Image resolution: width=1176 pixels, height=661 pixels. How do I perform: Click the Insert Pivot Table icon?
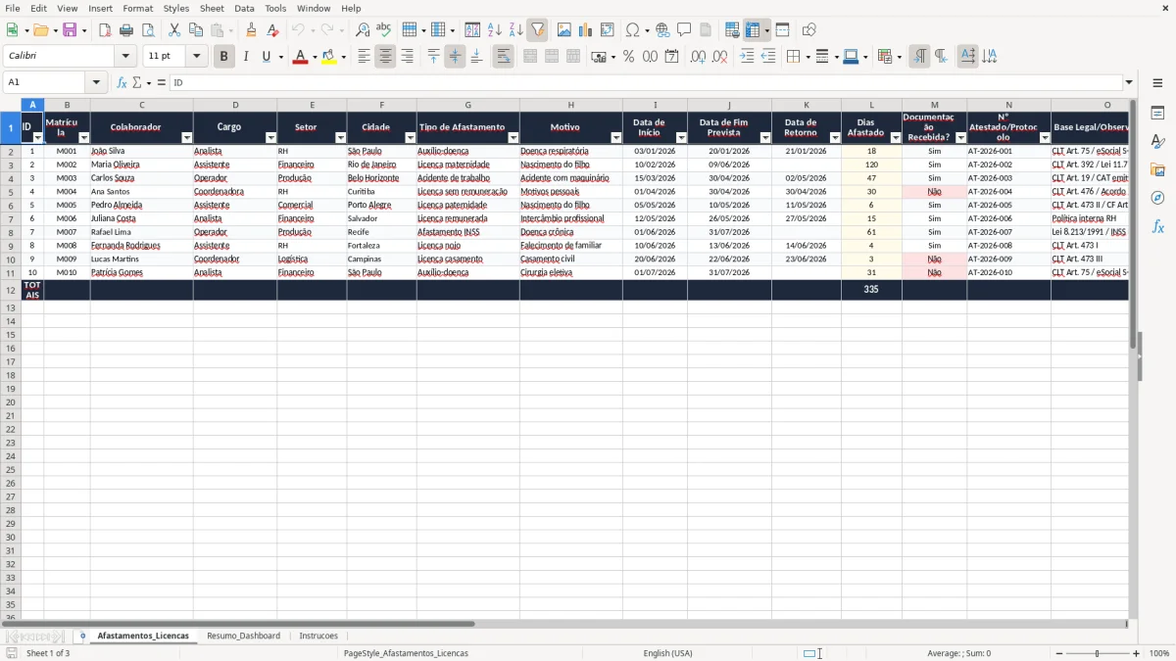608,30
